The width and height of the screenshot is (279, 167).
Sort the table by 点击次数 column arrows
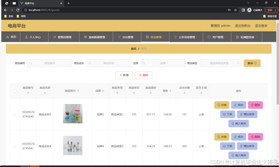(184, 93)
